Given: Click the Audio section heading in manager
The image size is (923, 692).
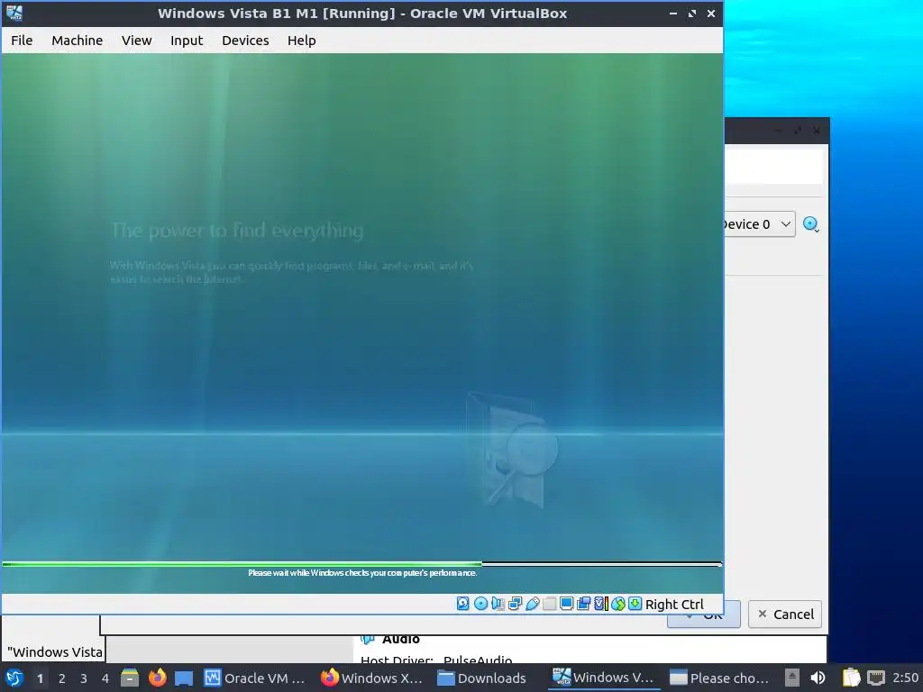Looking at the screenshot, I should 401,640.
